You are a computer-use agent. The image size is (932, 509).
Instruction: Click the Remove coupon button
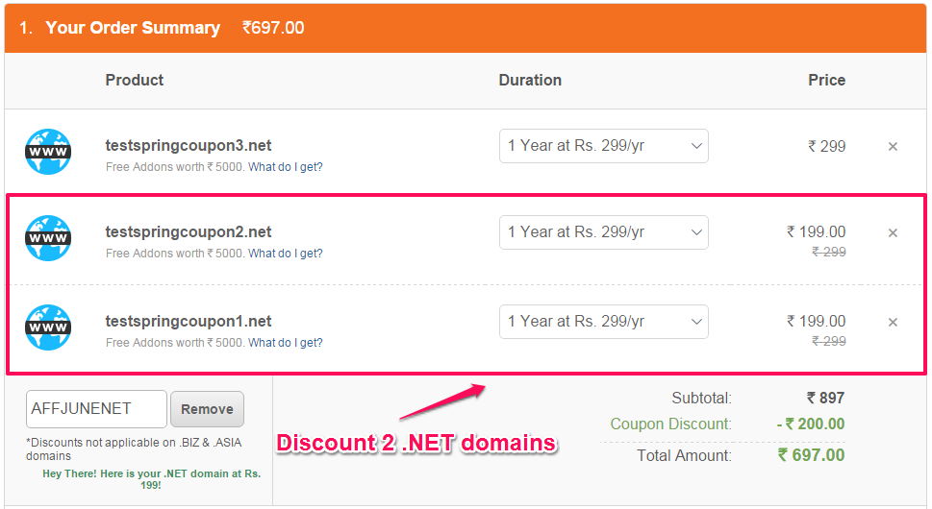[x=207, y=409]
